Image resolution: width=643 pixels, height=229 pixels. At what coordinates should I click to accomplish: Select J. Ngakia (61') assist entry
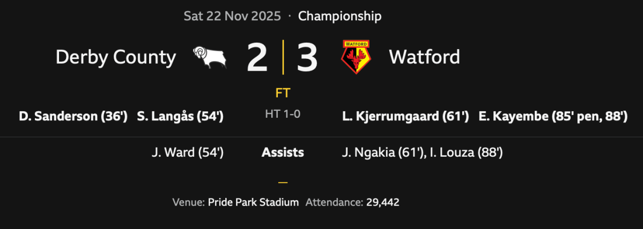pyautogui.click(x=383, y=152)
